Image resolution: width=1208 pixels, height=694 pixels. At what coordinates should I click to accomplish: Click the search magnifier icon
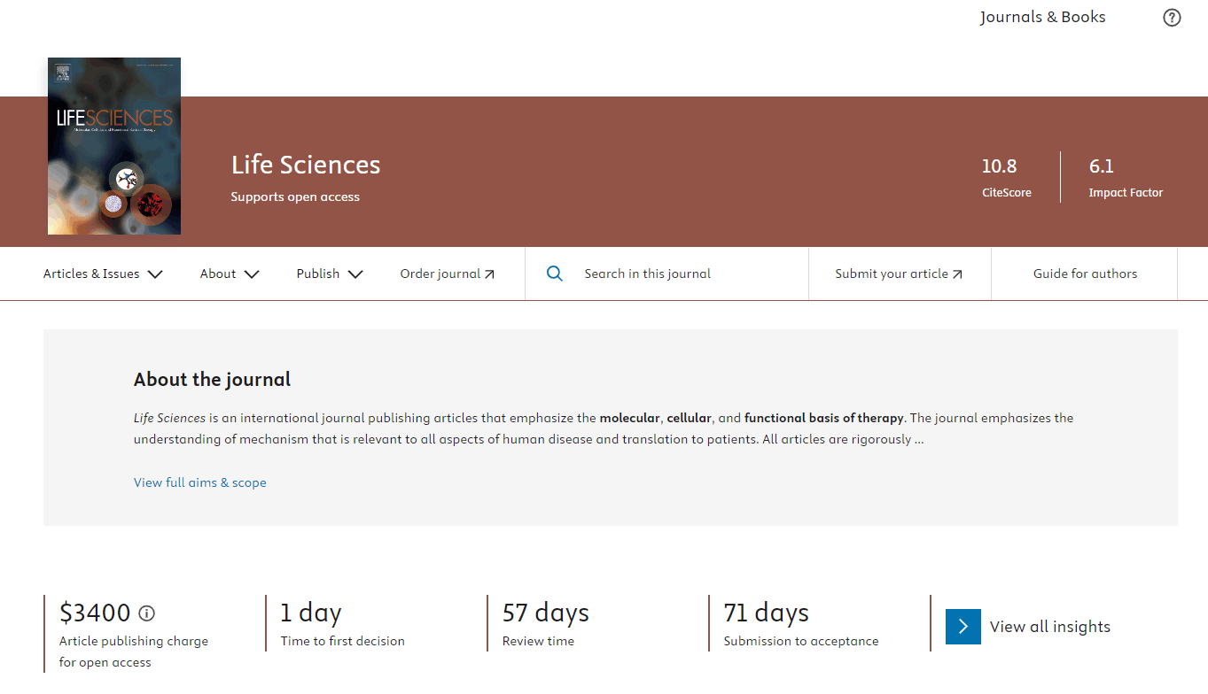[555, 274]
